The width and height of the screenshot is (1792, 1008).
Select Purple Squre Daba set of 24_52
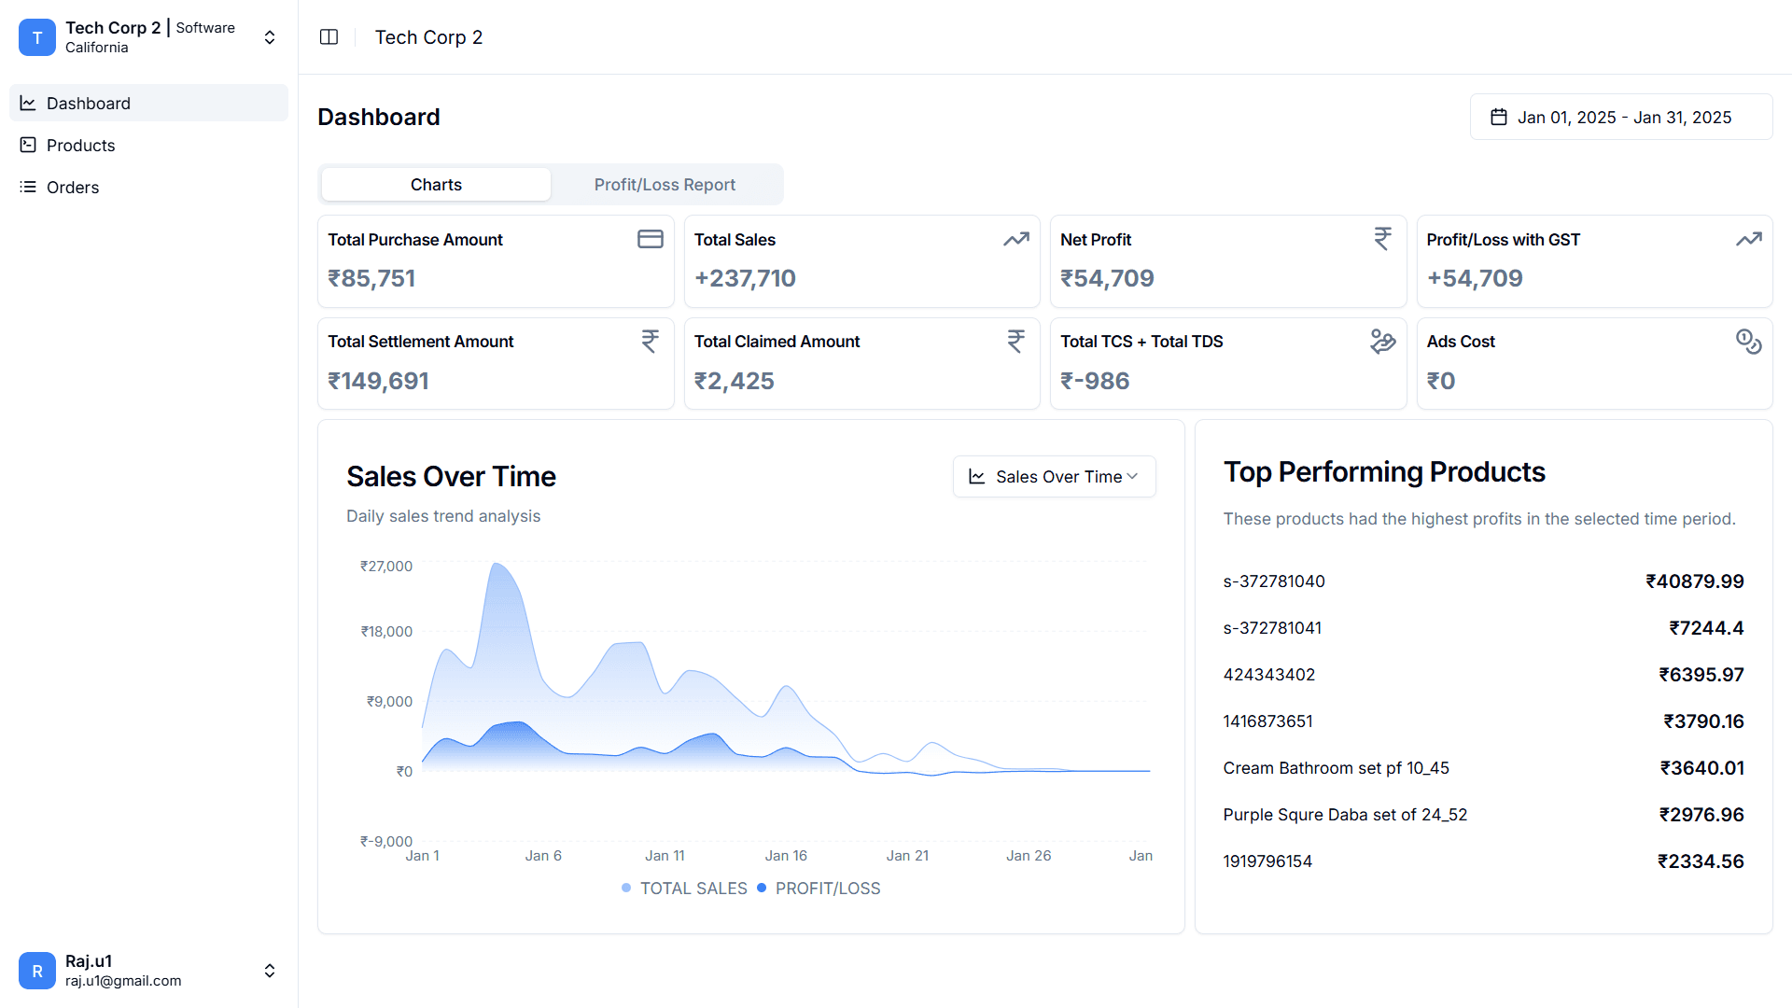coord(1346,815)
